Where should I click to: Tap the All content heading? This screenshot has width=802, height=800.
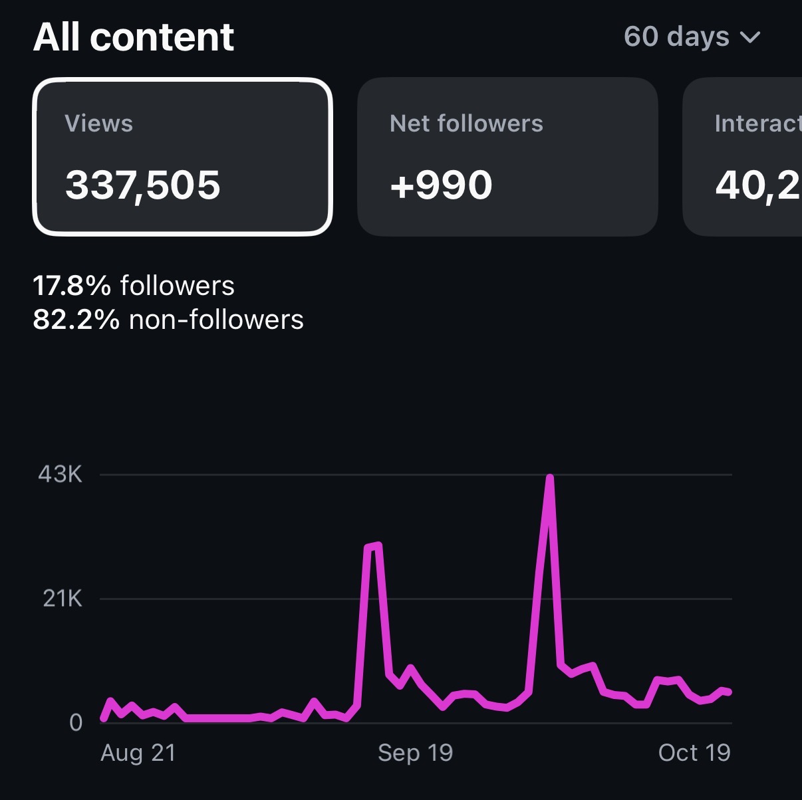coord(134,37)
